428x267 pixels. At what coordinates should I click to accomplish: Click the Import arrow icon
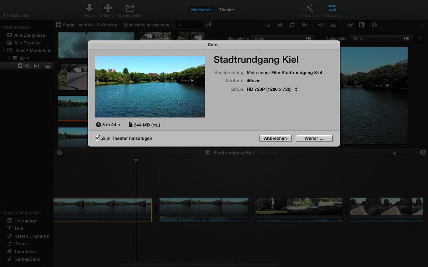tap(89, 7)
